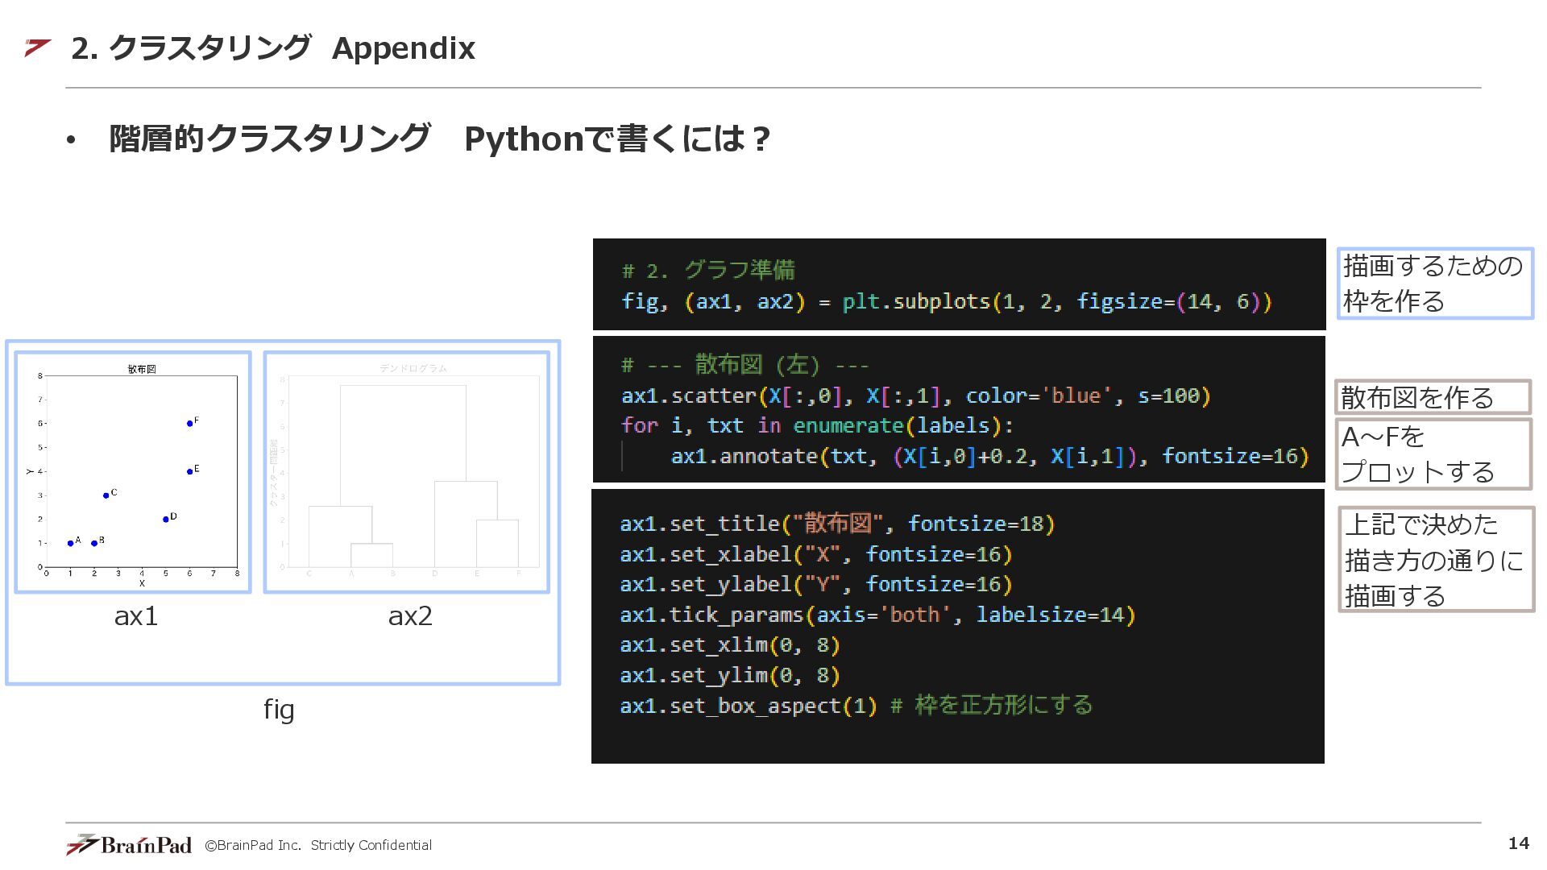Click the A～Fをプロットする annotation box
The image size is (1547, 870).
1433,454
